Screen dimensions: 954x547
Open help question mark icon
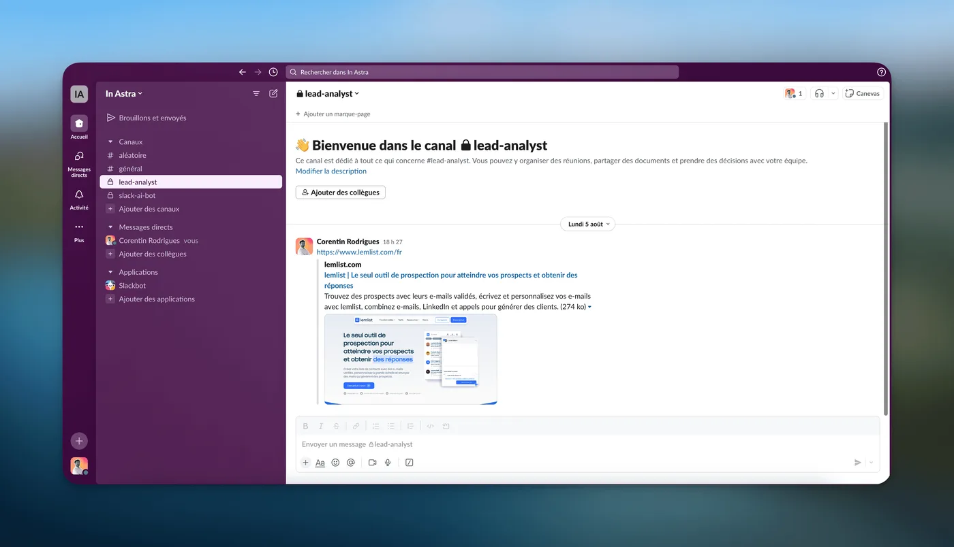click(x=881, y=72)
